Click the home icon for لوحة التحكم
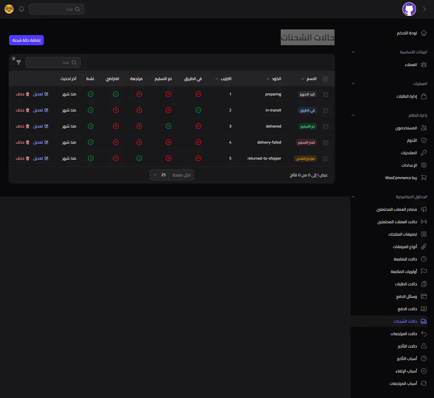 tap(424, 33)
